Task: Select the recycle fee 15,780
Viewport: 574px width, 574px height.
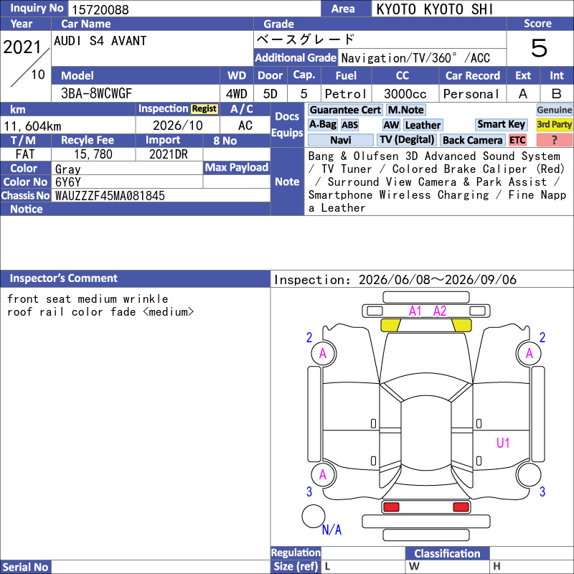Action: (93, 154)
